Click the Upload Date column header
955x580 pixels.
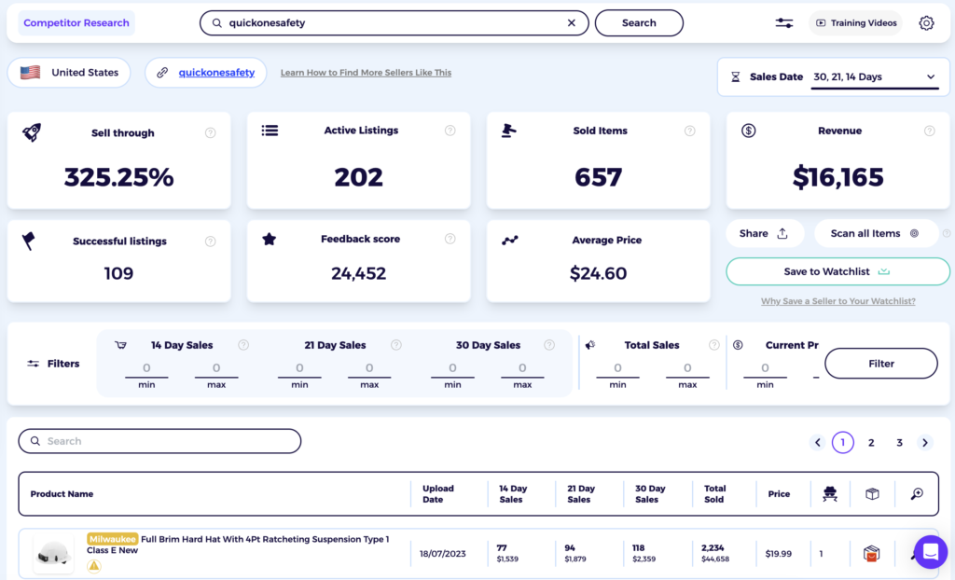[438, 494]
